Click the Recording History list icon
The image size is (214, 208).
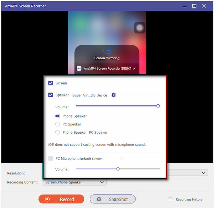click(x=170, y=199)
